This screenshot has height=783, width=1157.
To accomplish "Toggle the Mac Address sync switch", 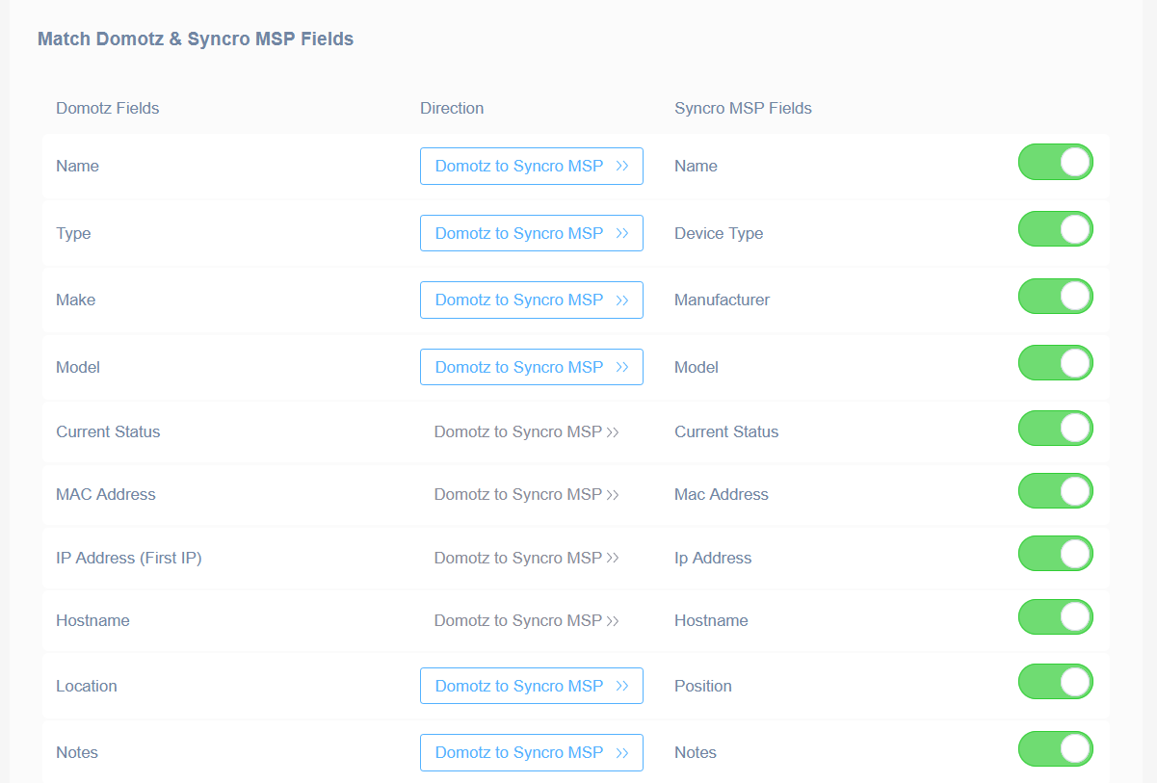I will click(1056, 491).
